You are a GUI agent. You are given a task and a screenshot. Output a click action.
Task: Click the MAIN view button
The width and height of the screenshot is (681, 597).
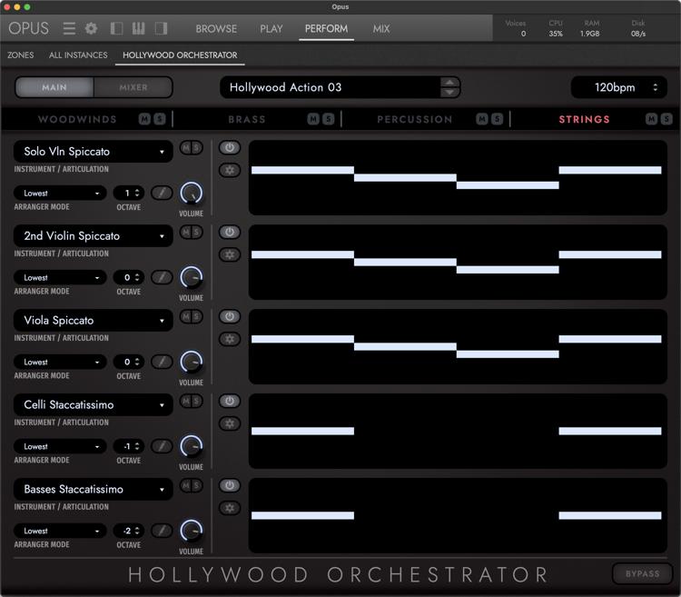click(54, 87)
